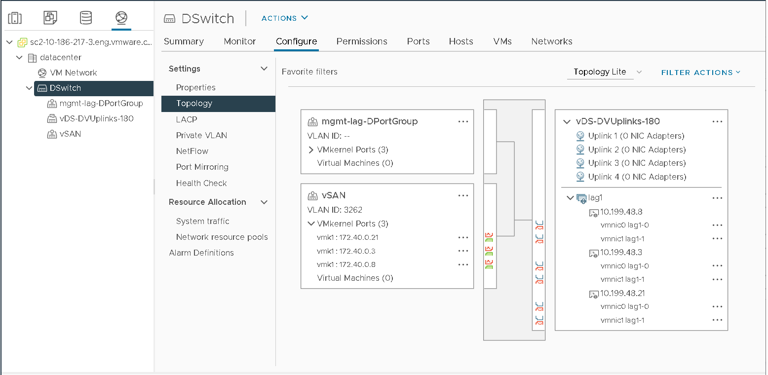Viewport: 768px width, 375px height.
Task: Open ellipsis menu for vmk1 : 172.40.0.21
Action: tap(463, 237)
